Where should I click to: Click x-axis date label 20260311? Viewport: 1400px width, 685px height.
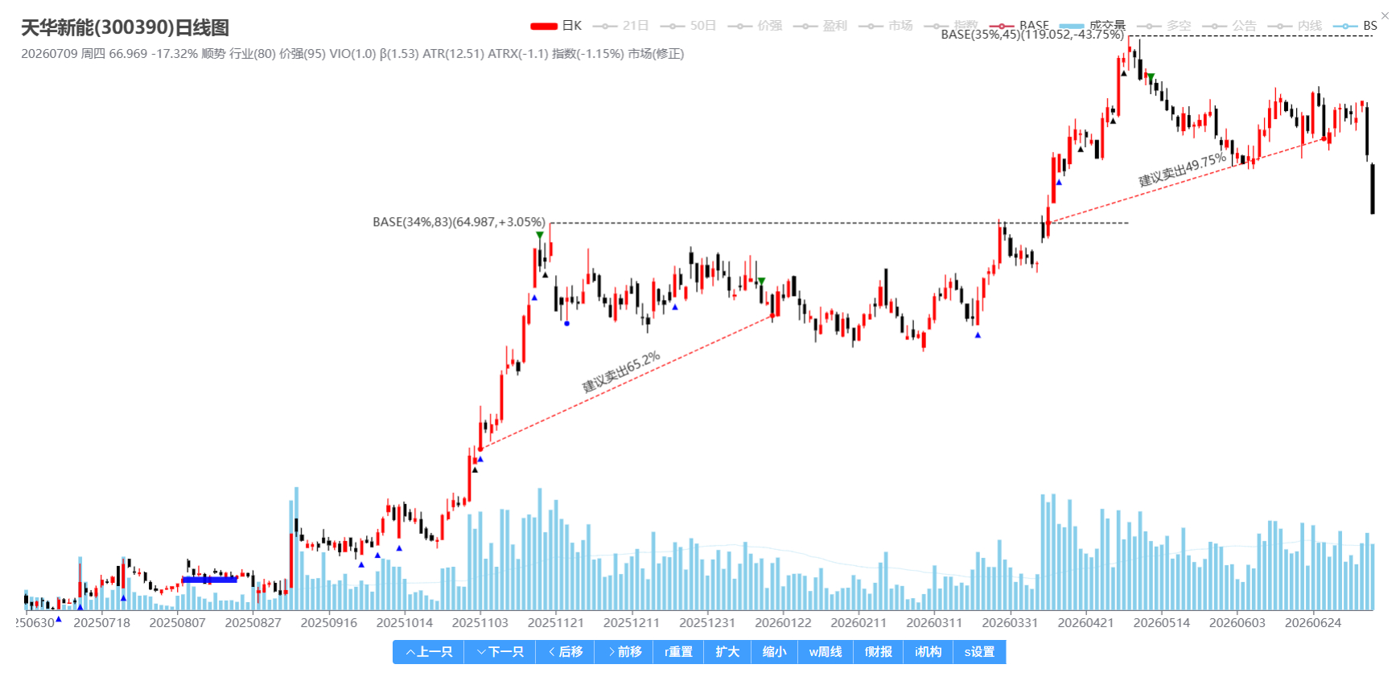(934, 623)
